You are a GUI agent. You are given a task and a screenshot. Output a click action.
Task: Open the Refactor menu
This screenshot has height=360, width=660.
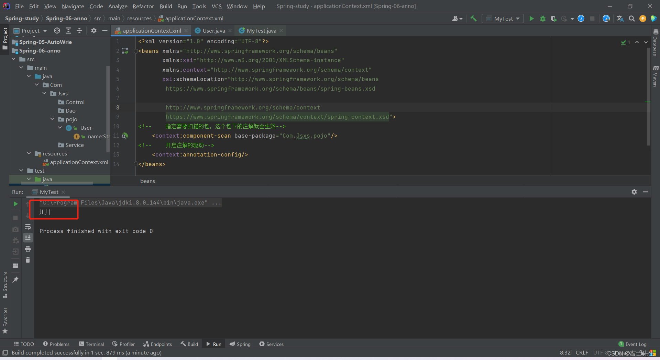(x=143, y=6)
